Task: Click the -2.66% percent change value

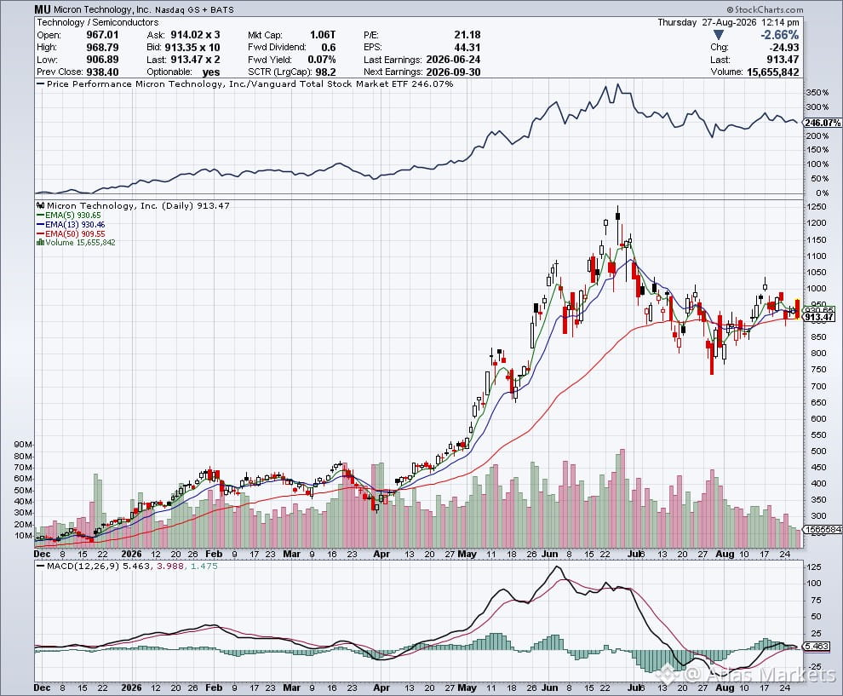Action: pos(779,35)
